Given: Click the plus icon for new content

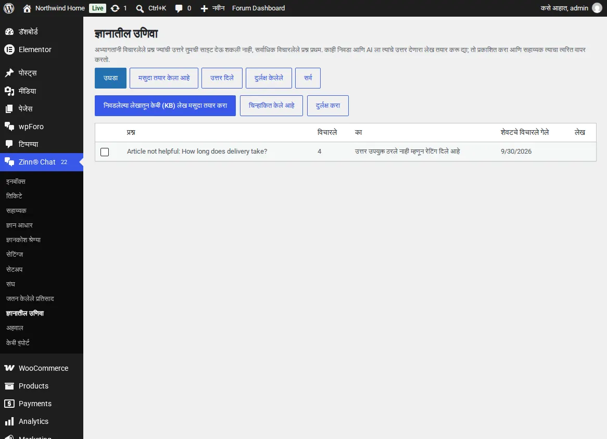Looking at the screenshot, I should pyautogui.click(x=204, y=8).
